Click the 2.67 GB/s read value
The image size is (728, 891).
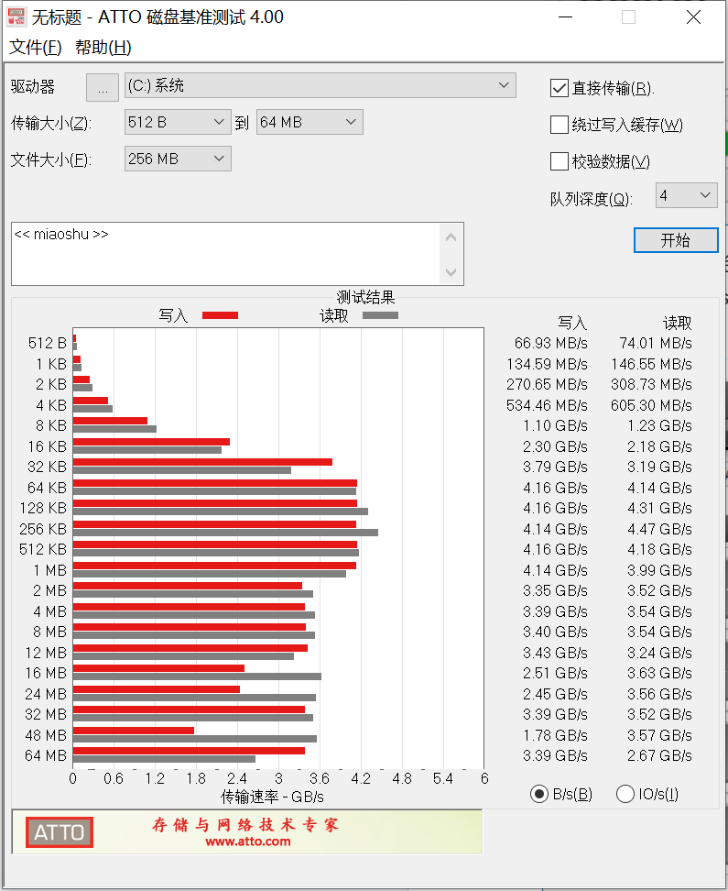pos(660,755)
